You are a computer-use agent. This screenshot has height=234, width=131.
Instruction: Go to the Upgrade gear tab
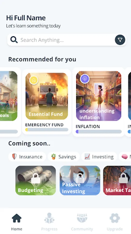click(115, 222)
